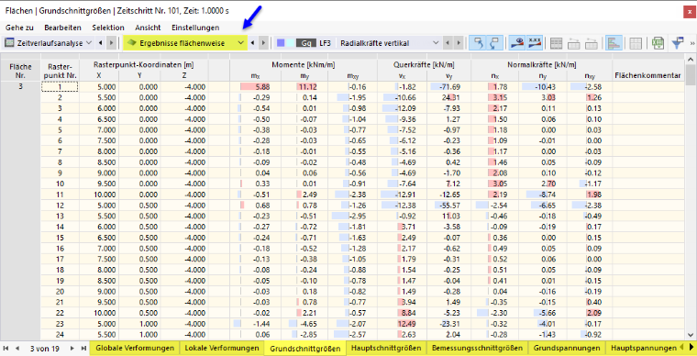Toggle select table row from graphic
Screen dimensions: 697x356
point(493,43)
